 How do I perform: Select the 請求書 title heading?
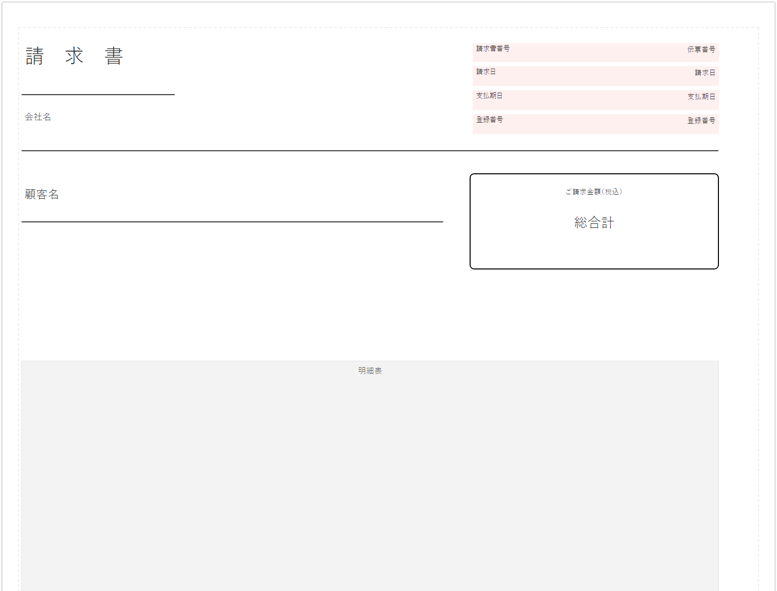click(x=74, y=56)
